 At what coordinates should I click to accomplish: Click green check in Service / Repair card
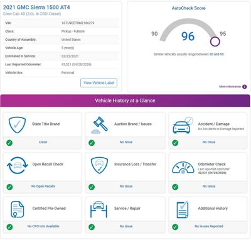(92, 227)
